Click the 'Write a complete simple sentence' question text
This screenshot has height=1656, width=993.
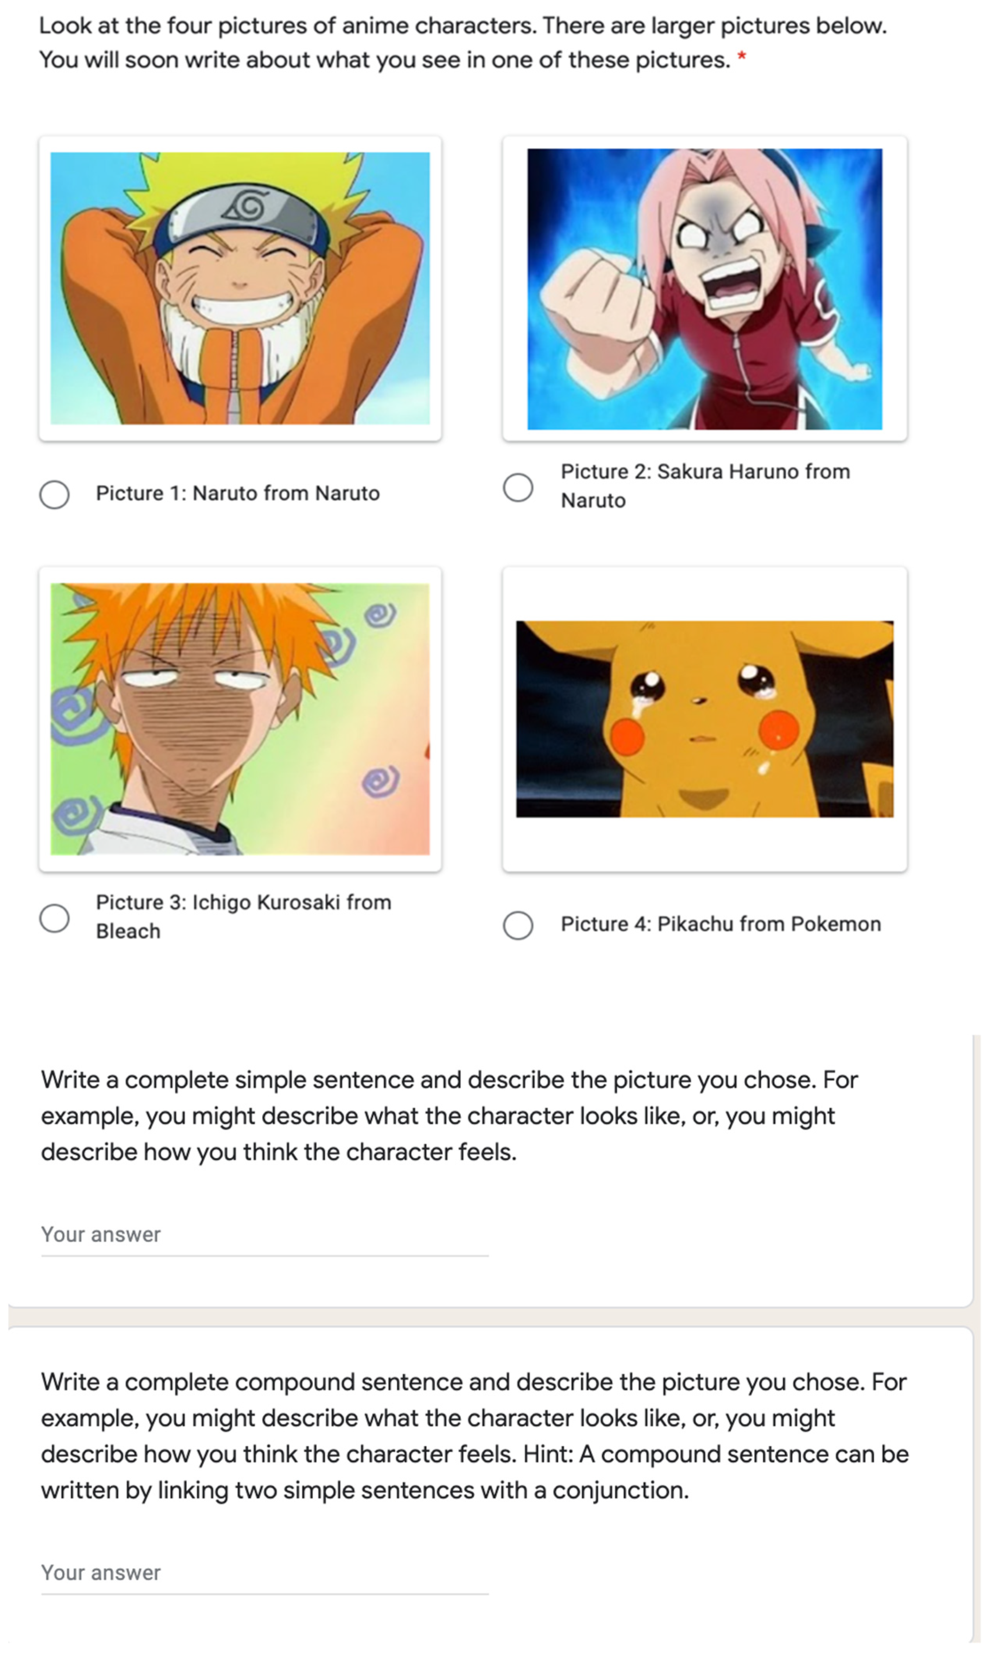click(448, 1115)
